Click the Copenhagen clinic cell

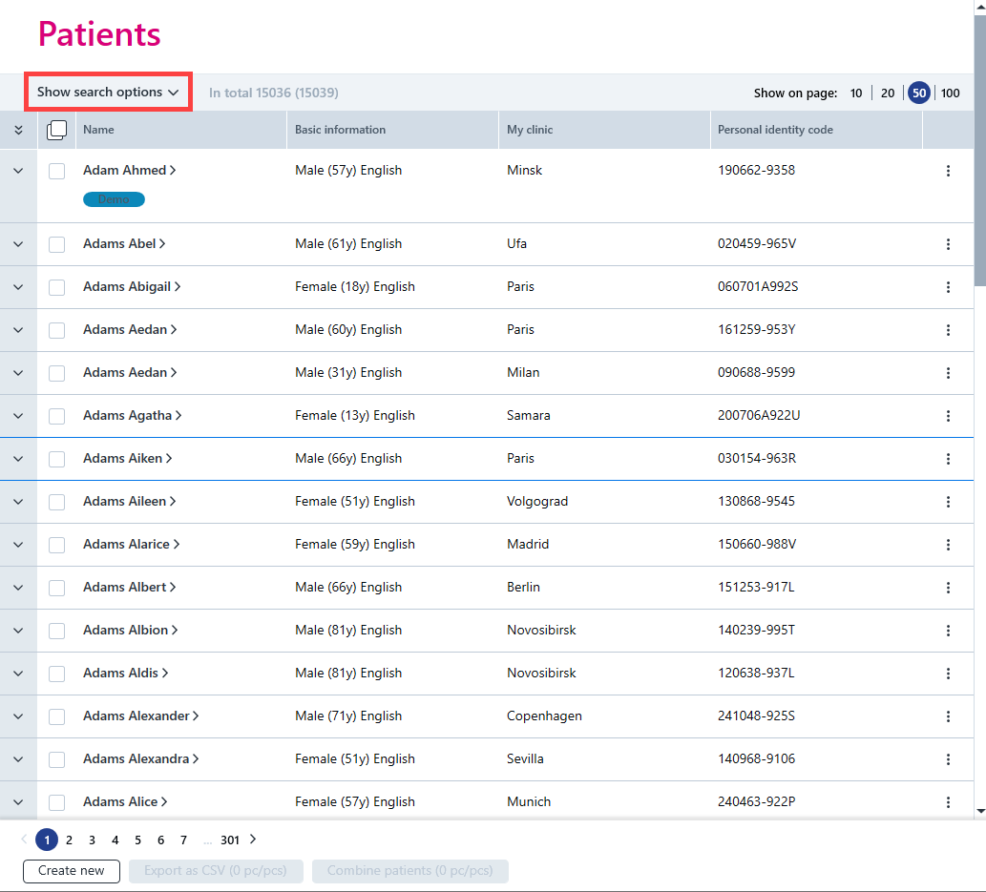tap(544, 716)
